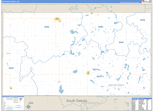Image resolution: width=153 pixels, height=111 pixels.
Task: Click the Market Maps logo
Action: click(x=146, y=2)
